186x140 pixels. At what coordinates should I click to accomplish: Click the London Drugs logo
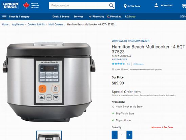point(10,5)
